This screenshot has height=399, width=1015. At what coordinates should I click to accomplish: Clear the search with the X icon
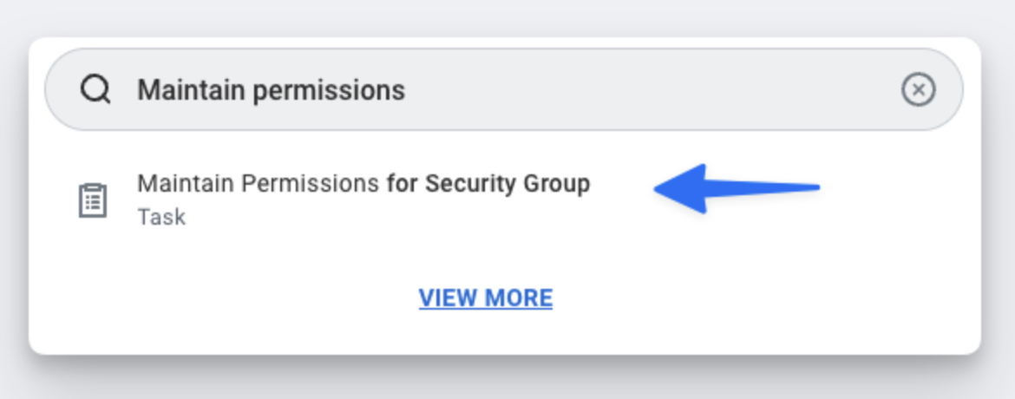[918, 89]
